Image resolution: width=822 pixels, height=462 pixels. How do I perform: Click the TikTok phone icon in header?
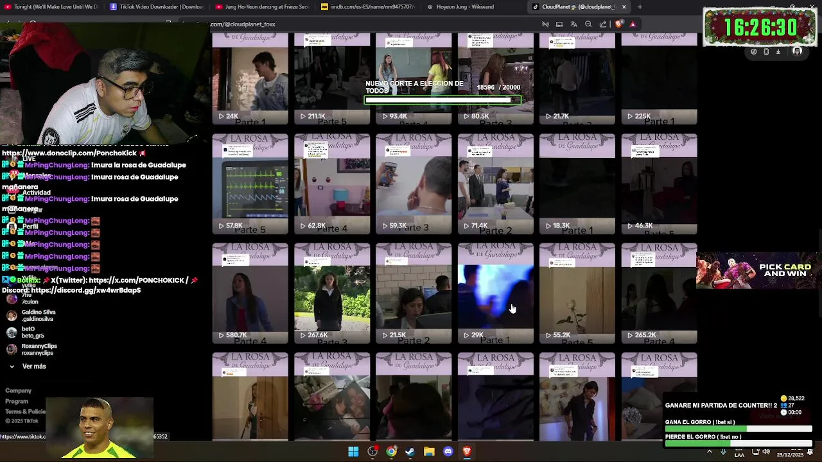pos(766,52)
